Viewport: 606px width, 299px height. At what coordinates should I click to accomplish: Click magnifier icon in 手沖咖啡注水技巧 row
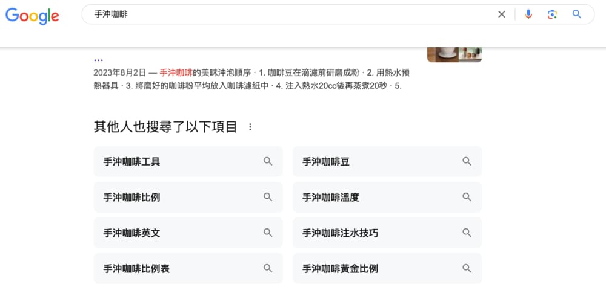pos(467,233)
